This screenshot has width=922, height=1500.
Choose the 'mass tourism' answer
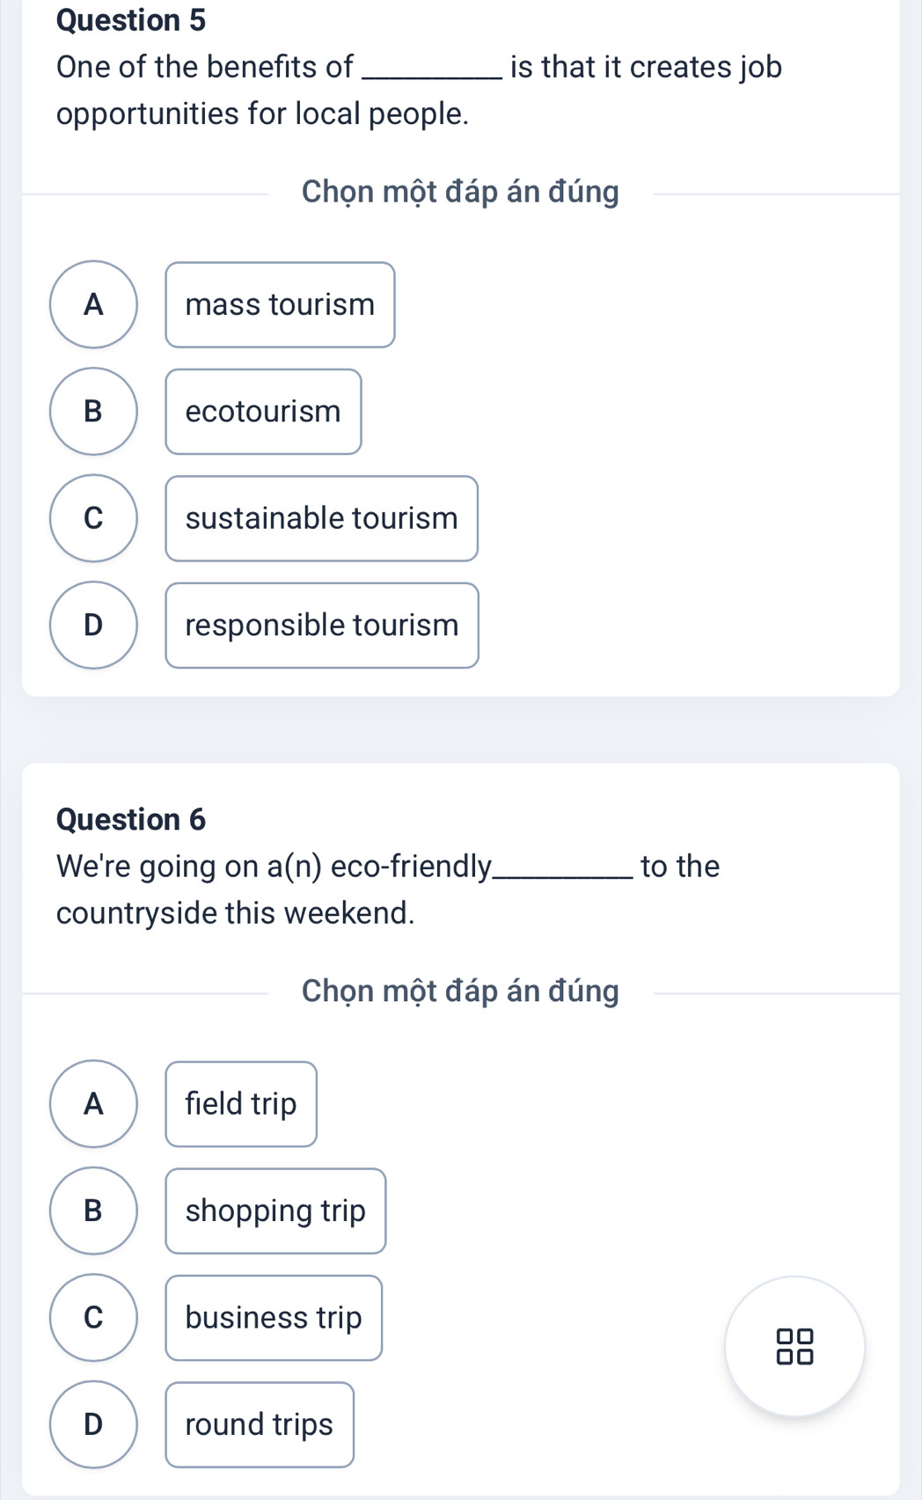point(280,304)
